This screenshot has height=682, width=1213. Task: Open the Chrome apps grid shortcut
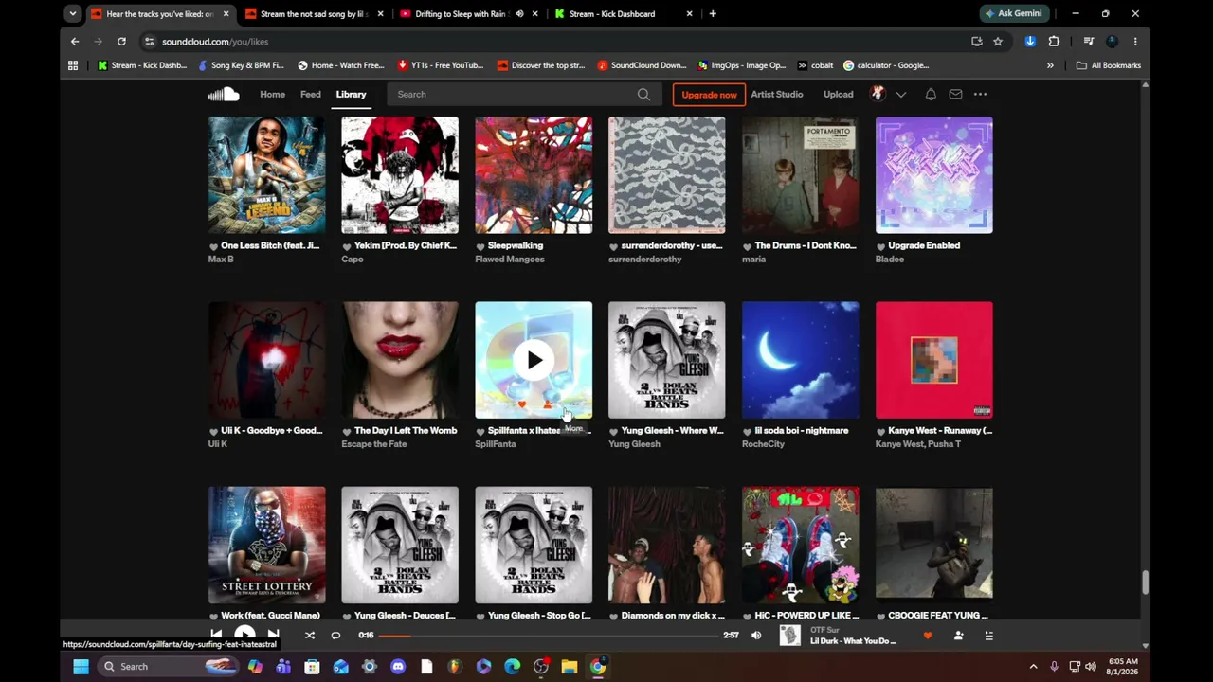tap(73, 65)
